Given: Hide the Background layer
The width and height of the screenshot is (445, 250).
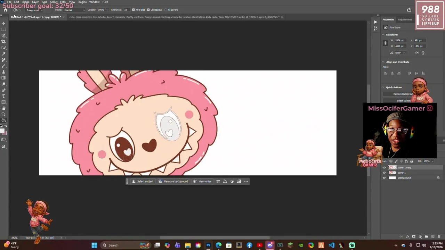Looking at the screenshot, I should (x=384, y=178).
